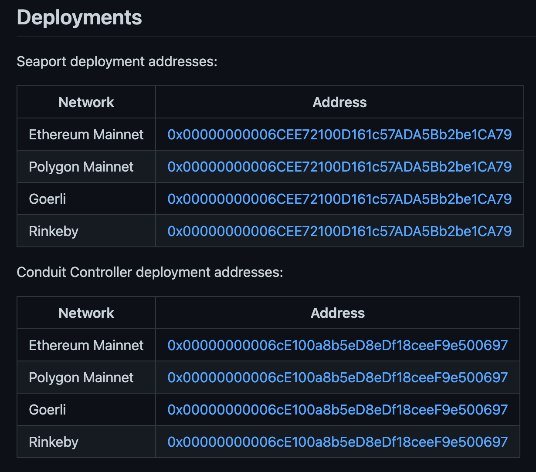Viewport: 536px width, 472px height.
Task: Select Polygon Mainnet cell in Seaport table
Action: tap(86, 167)
